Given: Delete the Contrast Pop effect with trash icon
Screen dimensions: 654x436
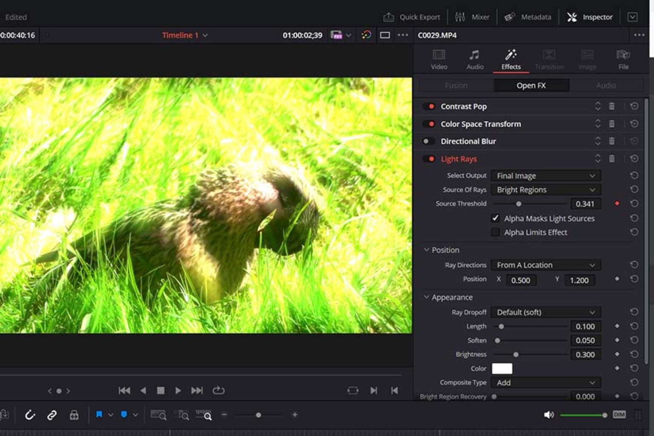Looking at the screenshot, I should 611,106.
